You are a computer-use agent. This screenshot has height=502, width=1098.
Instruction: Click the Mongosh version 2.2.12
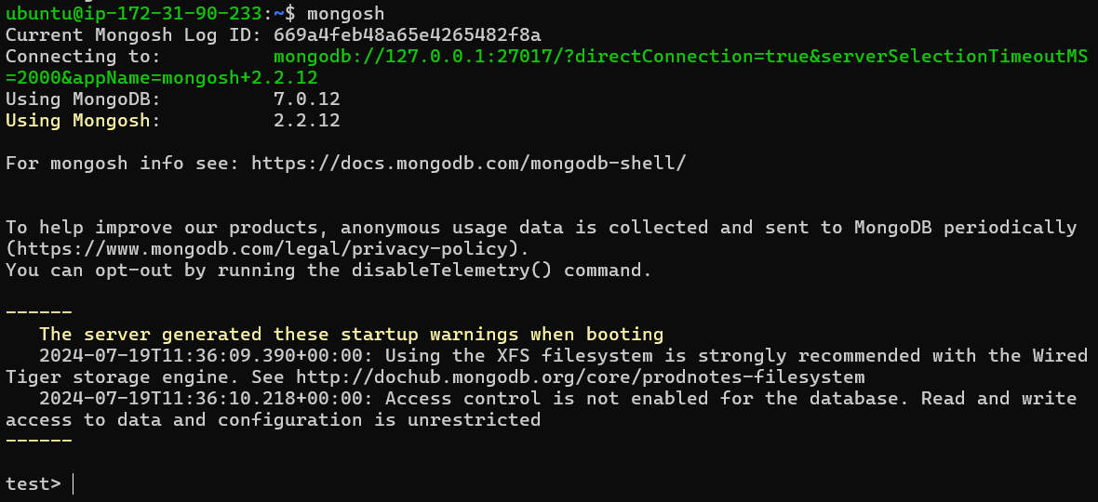(306, 121)
